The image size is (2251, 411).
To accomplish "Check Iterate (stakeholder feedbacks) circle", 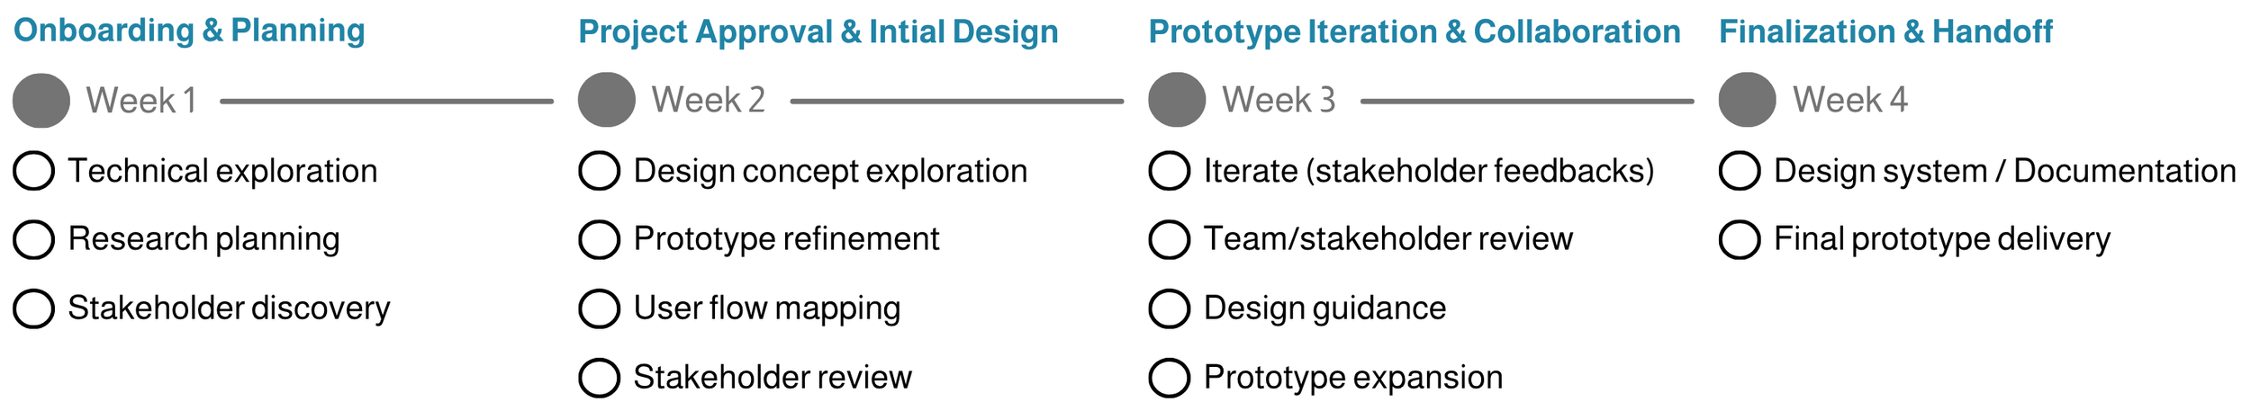I will click(1170, 171).
